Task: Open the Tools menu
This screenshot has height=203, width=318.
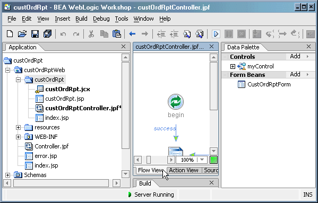Action: 122,19
